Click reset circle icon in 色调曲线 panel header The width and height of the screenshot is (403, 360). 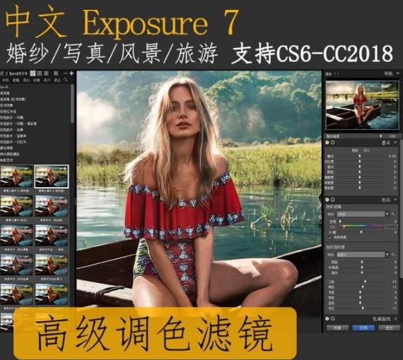click(333, 318)
